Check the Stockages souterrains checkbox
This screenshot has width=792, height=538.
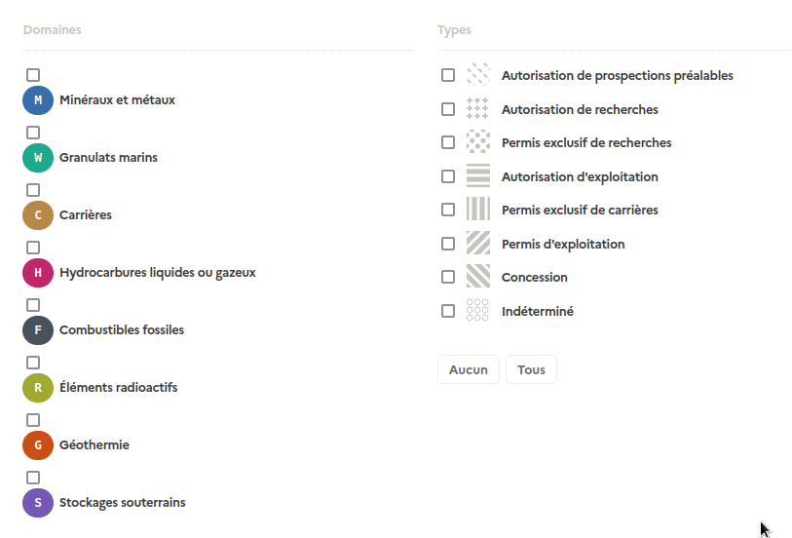[x=33, y=479]
